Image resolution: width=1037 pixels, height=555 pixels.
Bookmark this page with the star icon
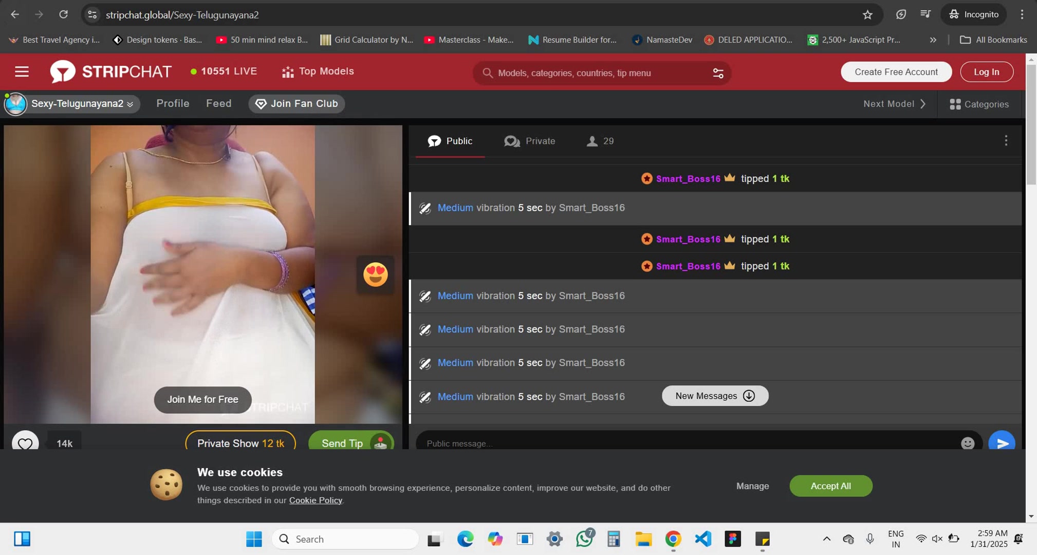[x=867, y=14]
